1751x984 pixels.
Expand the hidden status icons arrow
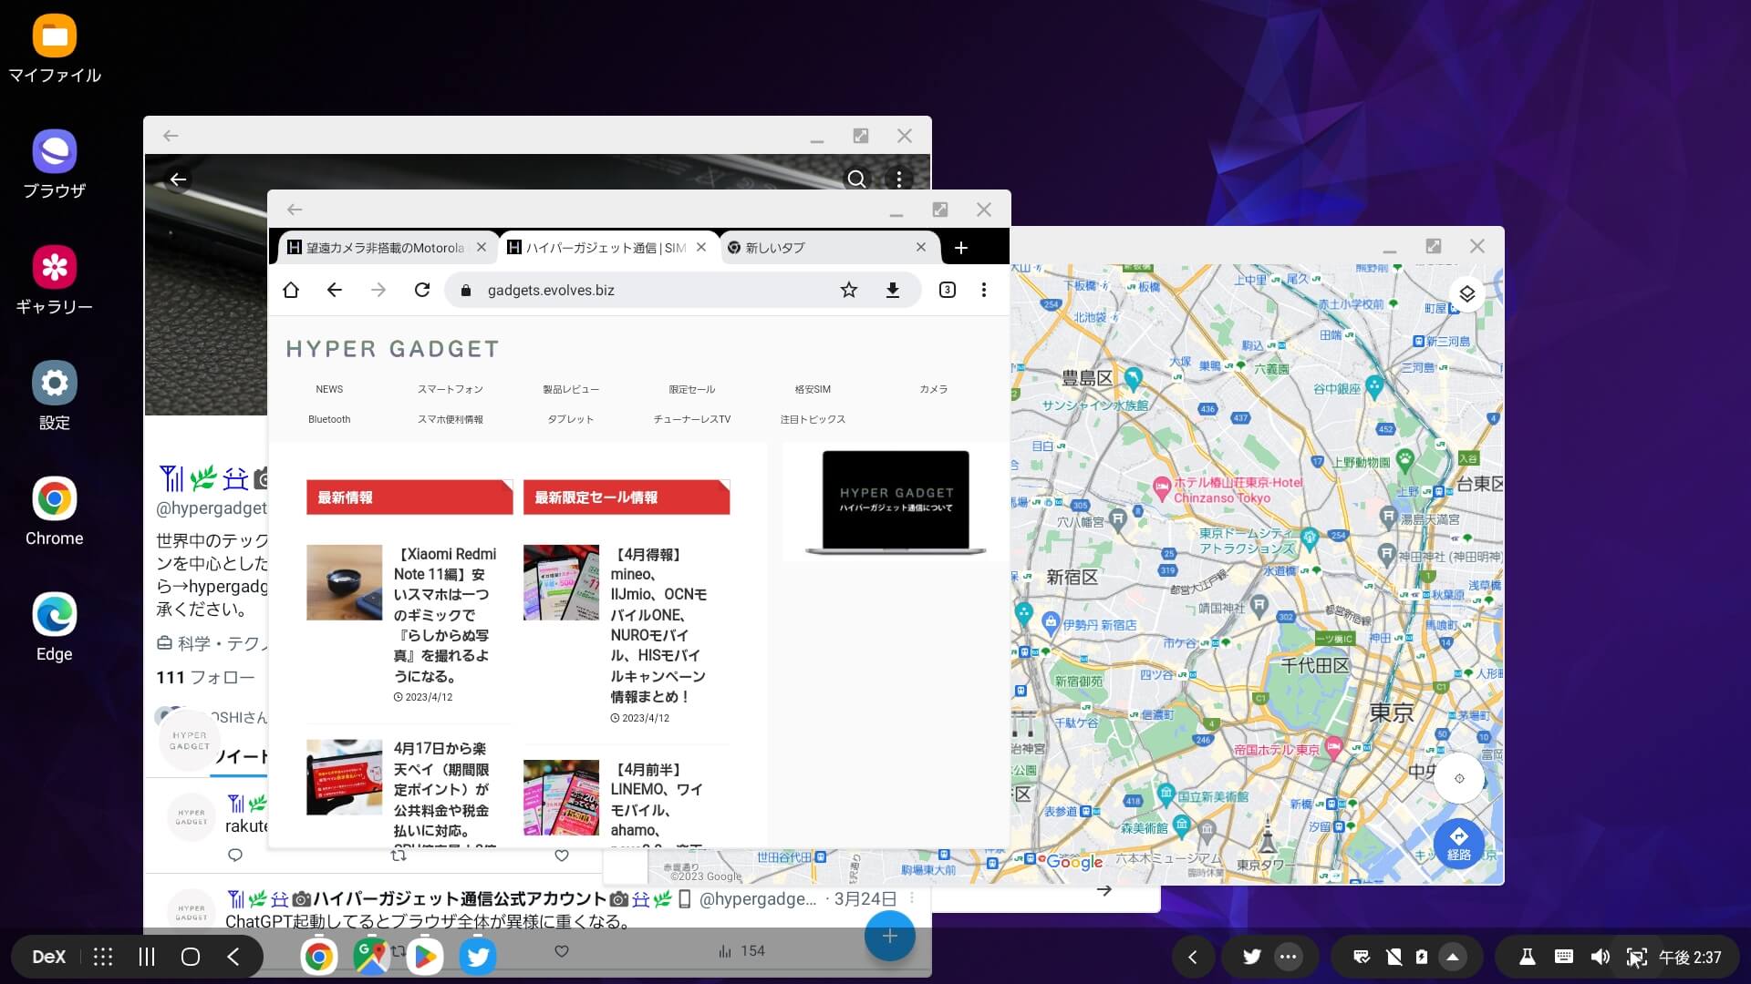click(x=1453, y=957)
